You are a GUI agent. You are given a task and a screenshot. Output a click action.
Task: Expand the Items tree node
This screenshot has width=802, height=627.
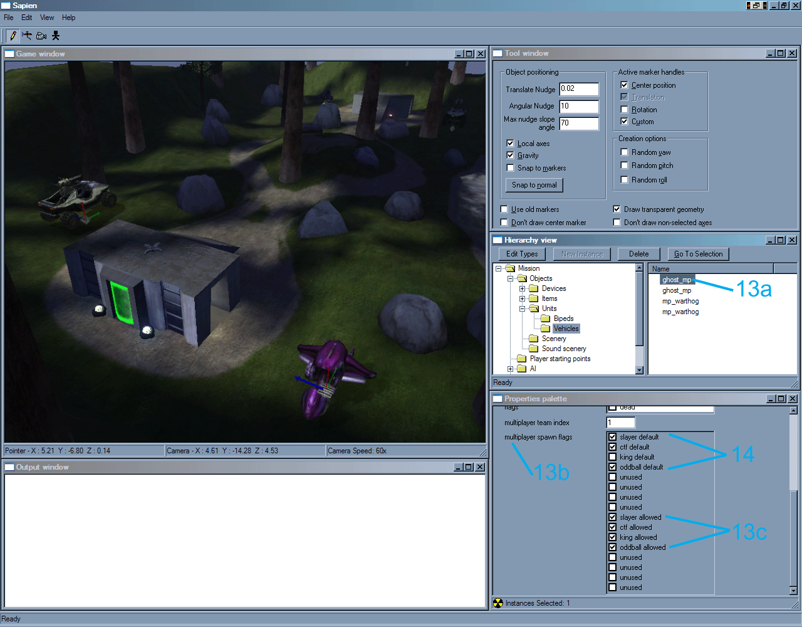522,298
